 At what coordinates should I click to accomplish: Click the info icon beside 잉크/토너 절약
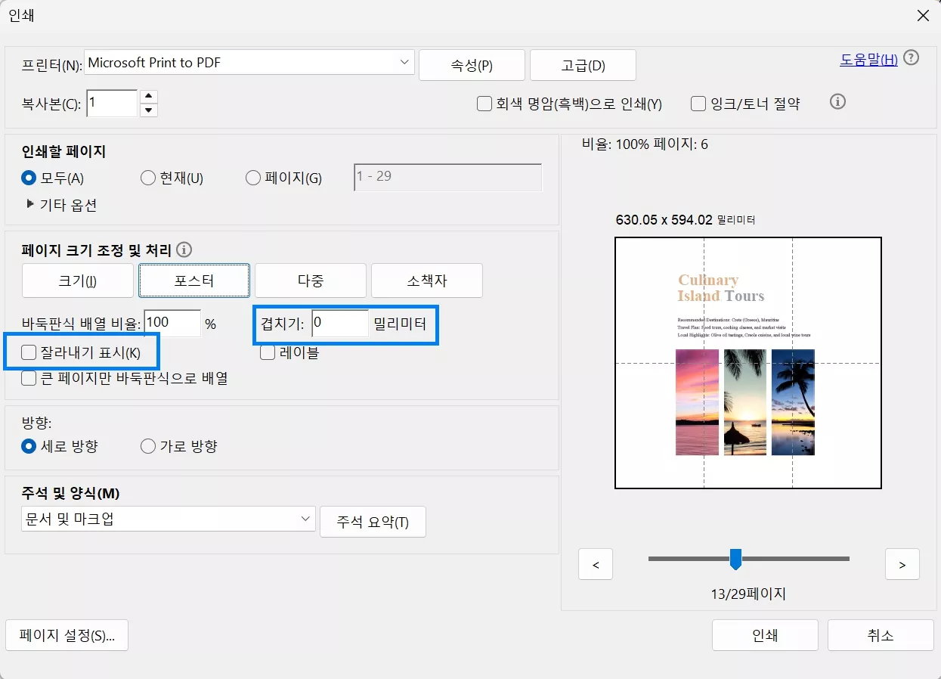[x=837, y=101]
